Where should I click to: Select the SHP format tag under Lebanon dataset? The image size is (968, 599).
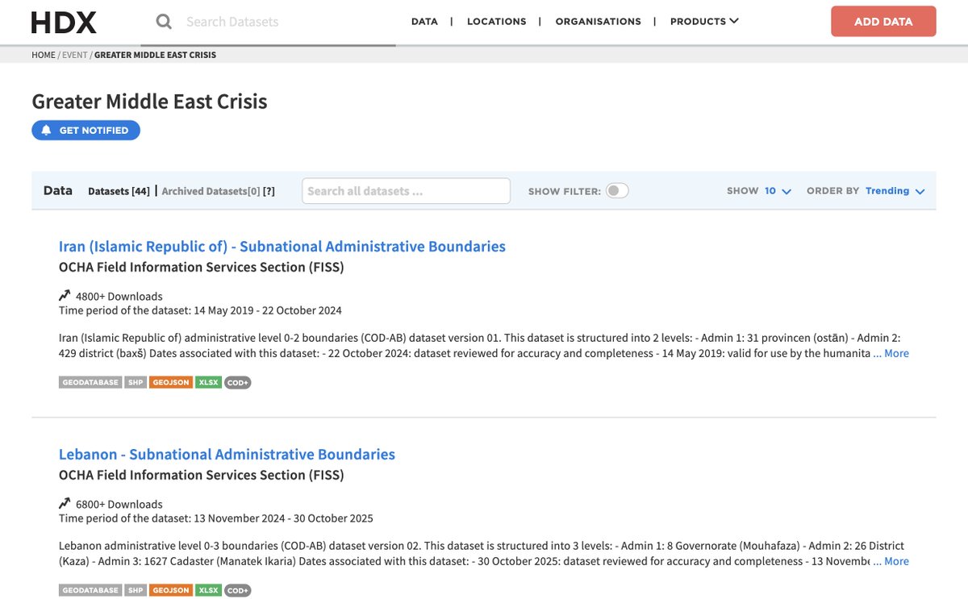[135, 590]
